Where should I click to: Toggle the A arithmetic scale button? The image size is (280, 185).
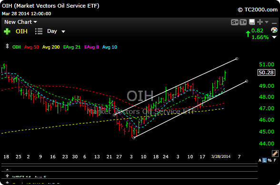coord(260,160)
